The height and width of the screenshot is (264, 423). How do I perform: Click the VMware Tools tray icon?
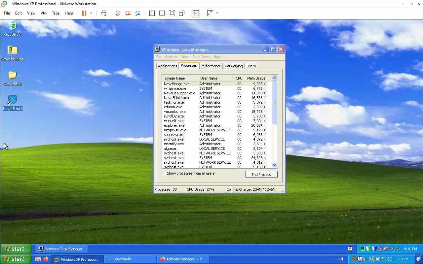point(386,249)
